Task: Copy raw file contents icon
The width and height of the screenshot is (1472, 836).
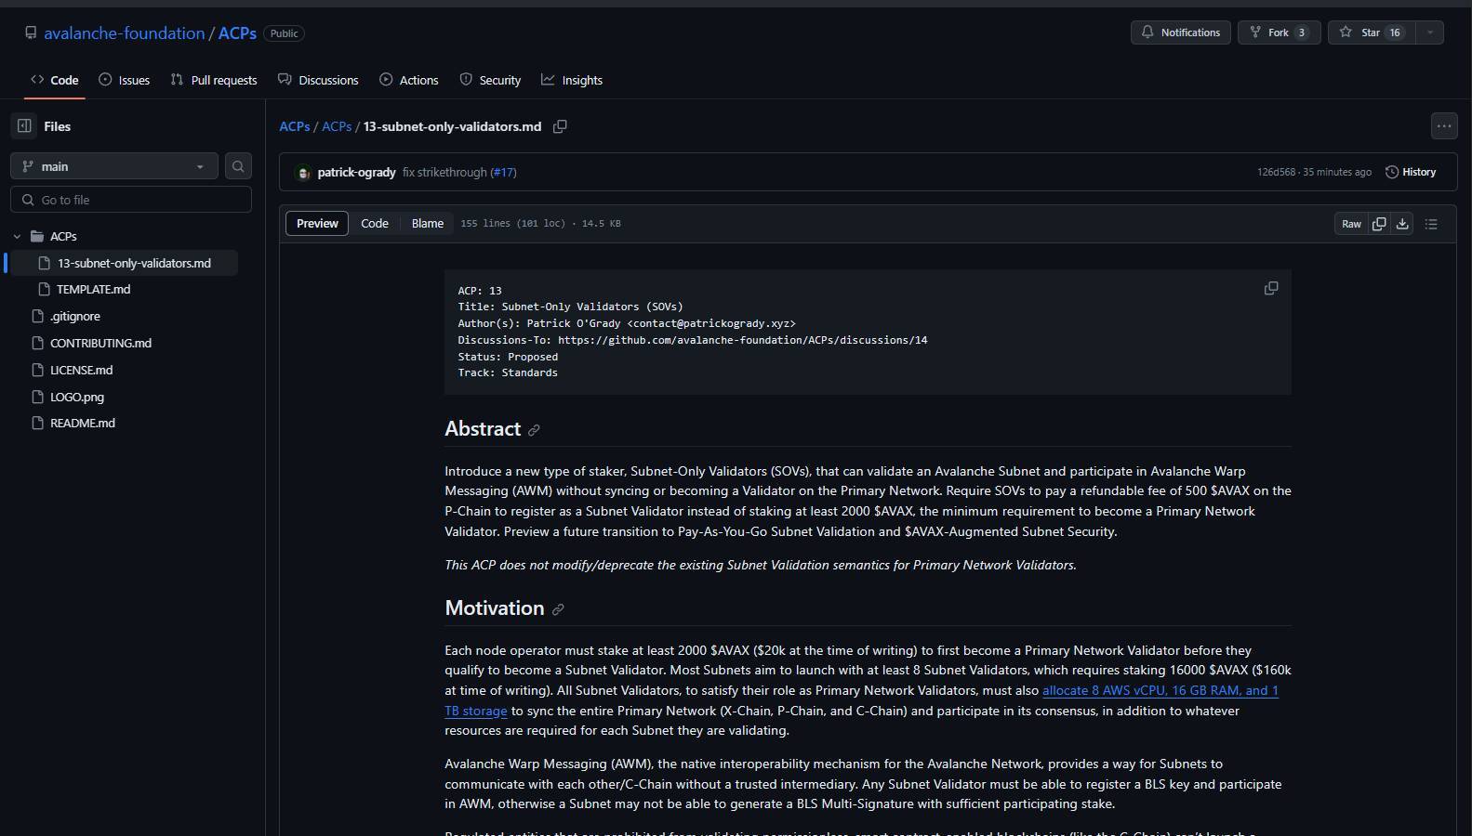Action: [1379, 224]
